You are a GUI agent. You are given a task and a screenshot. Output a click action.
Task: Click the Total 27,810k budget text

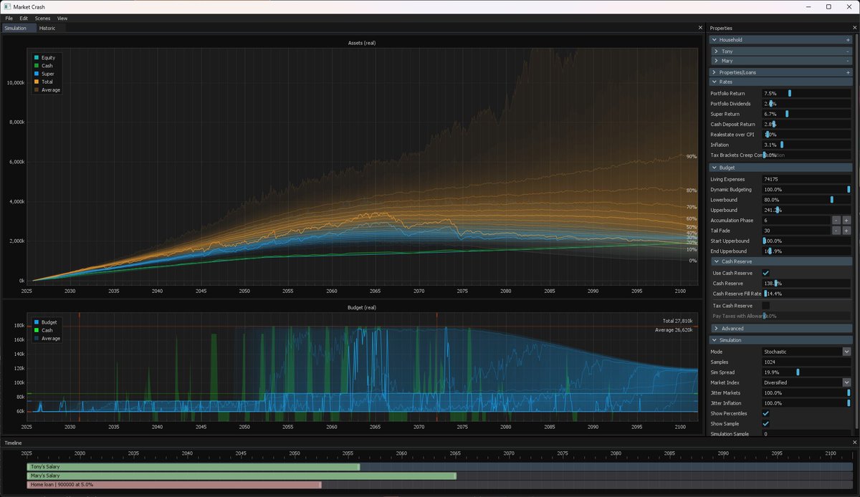click(677, 321)
